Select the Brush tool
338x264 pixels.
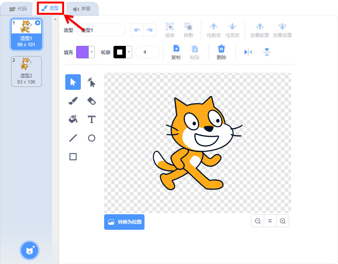[73, 101]
